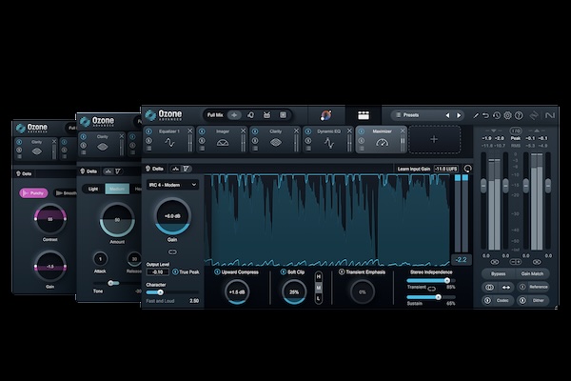Toggle the I/O meter options button
The height and width of the screenshot is (381, 571).
point(515,130)
